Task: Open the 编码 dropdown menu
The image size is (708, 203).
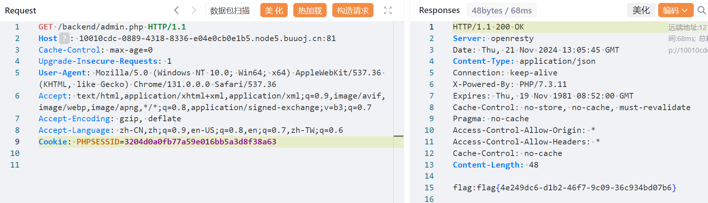Action: point(675,10)
